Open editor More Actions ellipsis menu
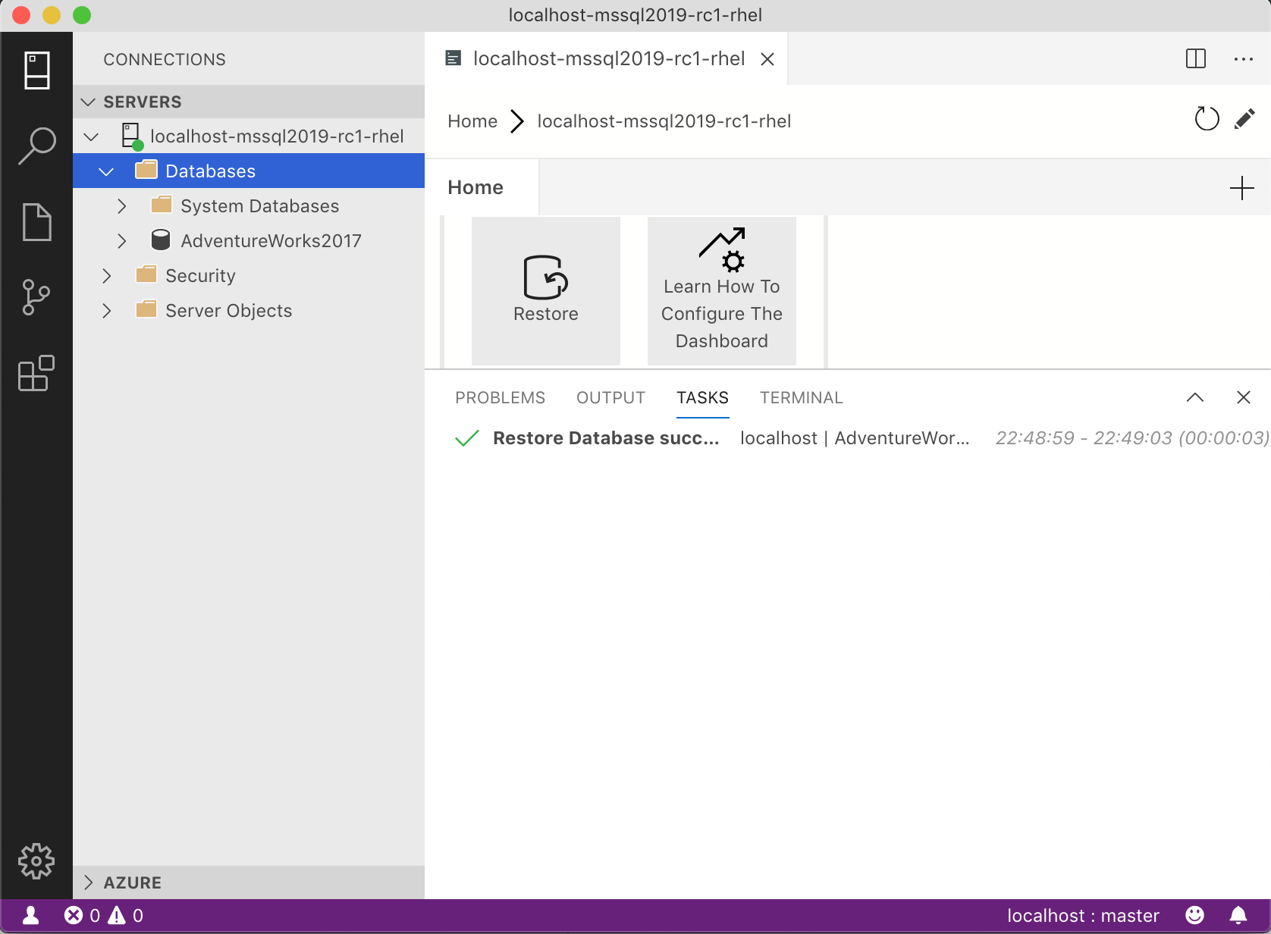This screenshot has width=1271, height=934. click(1244, 58)
